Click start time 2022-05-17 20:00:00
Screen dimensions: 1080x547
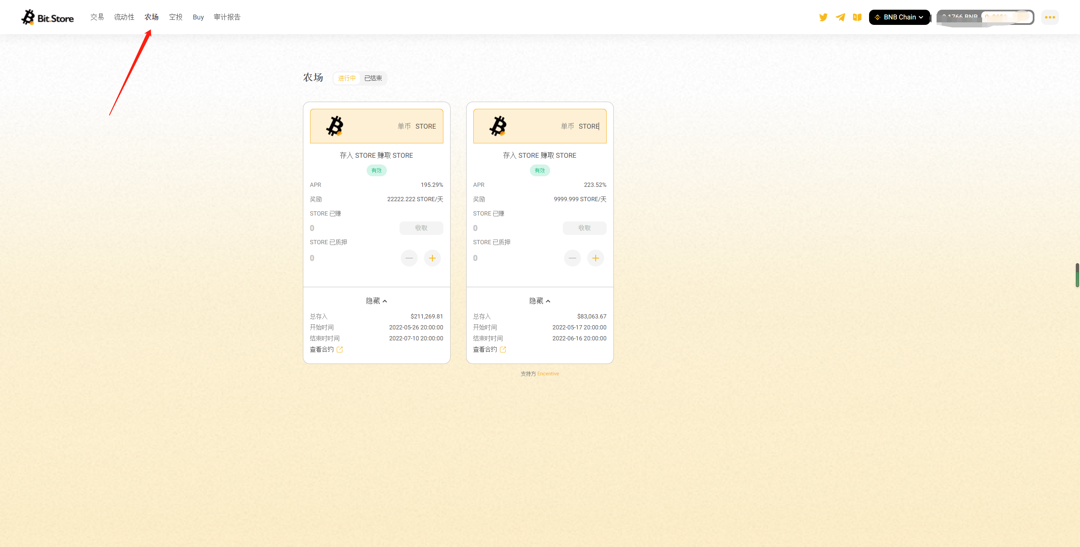[x=579, y=328]
